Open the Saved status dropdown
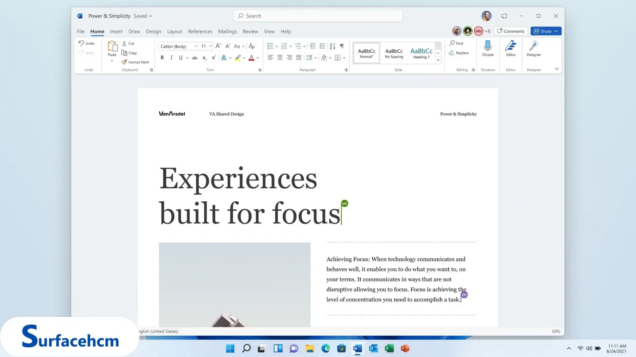The image size is (636, 357). 143,16
